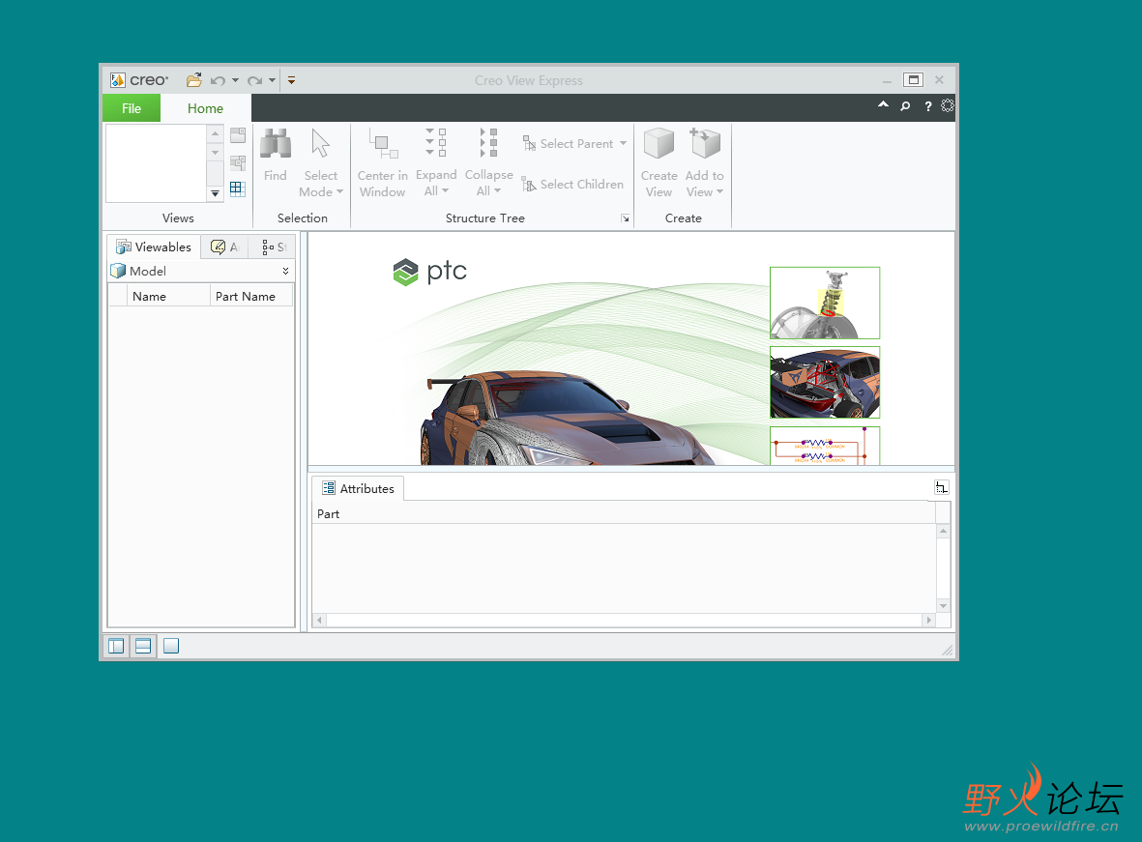Open the command search magnifier
This screenshot has width=1142, height=842.
905,106
